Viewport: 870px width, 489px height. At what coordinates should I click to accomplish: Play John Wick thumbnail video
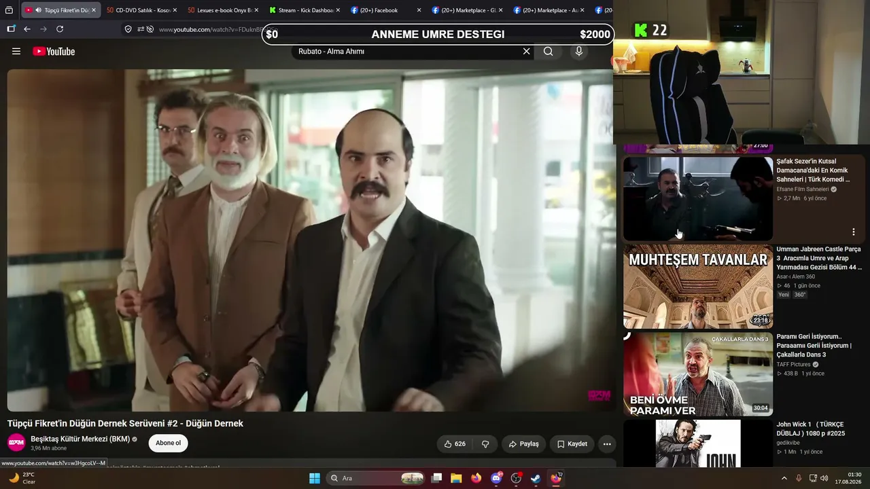coord(698,443)
